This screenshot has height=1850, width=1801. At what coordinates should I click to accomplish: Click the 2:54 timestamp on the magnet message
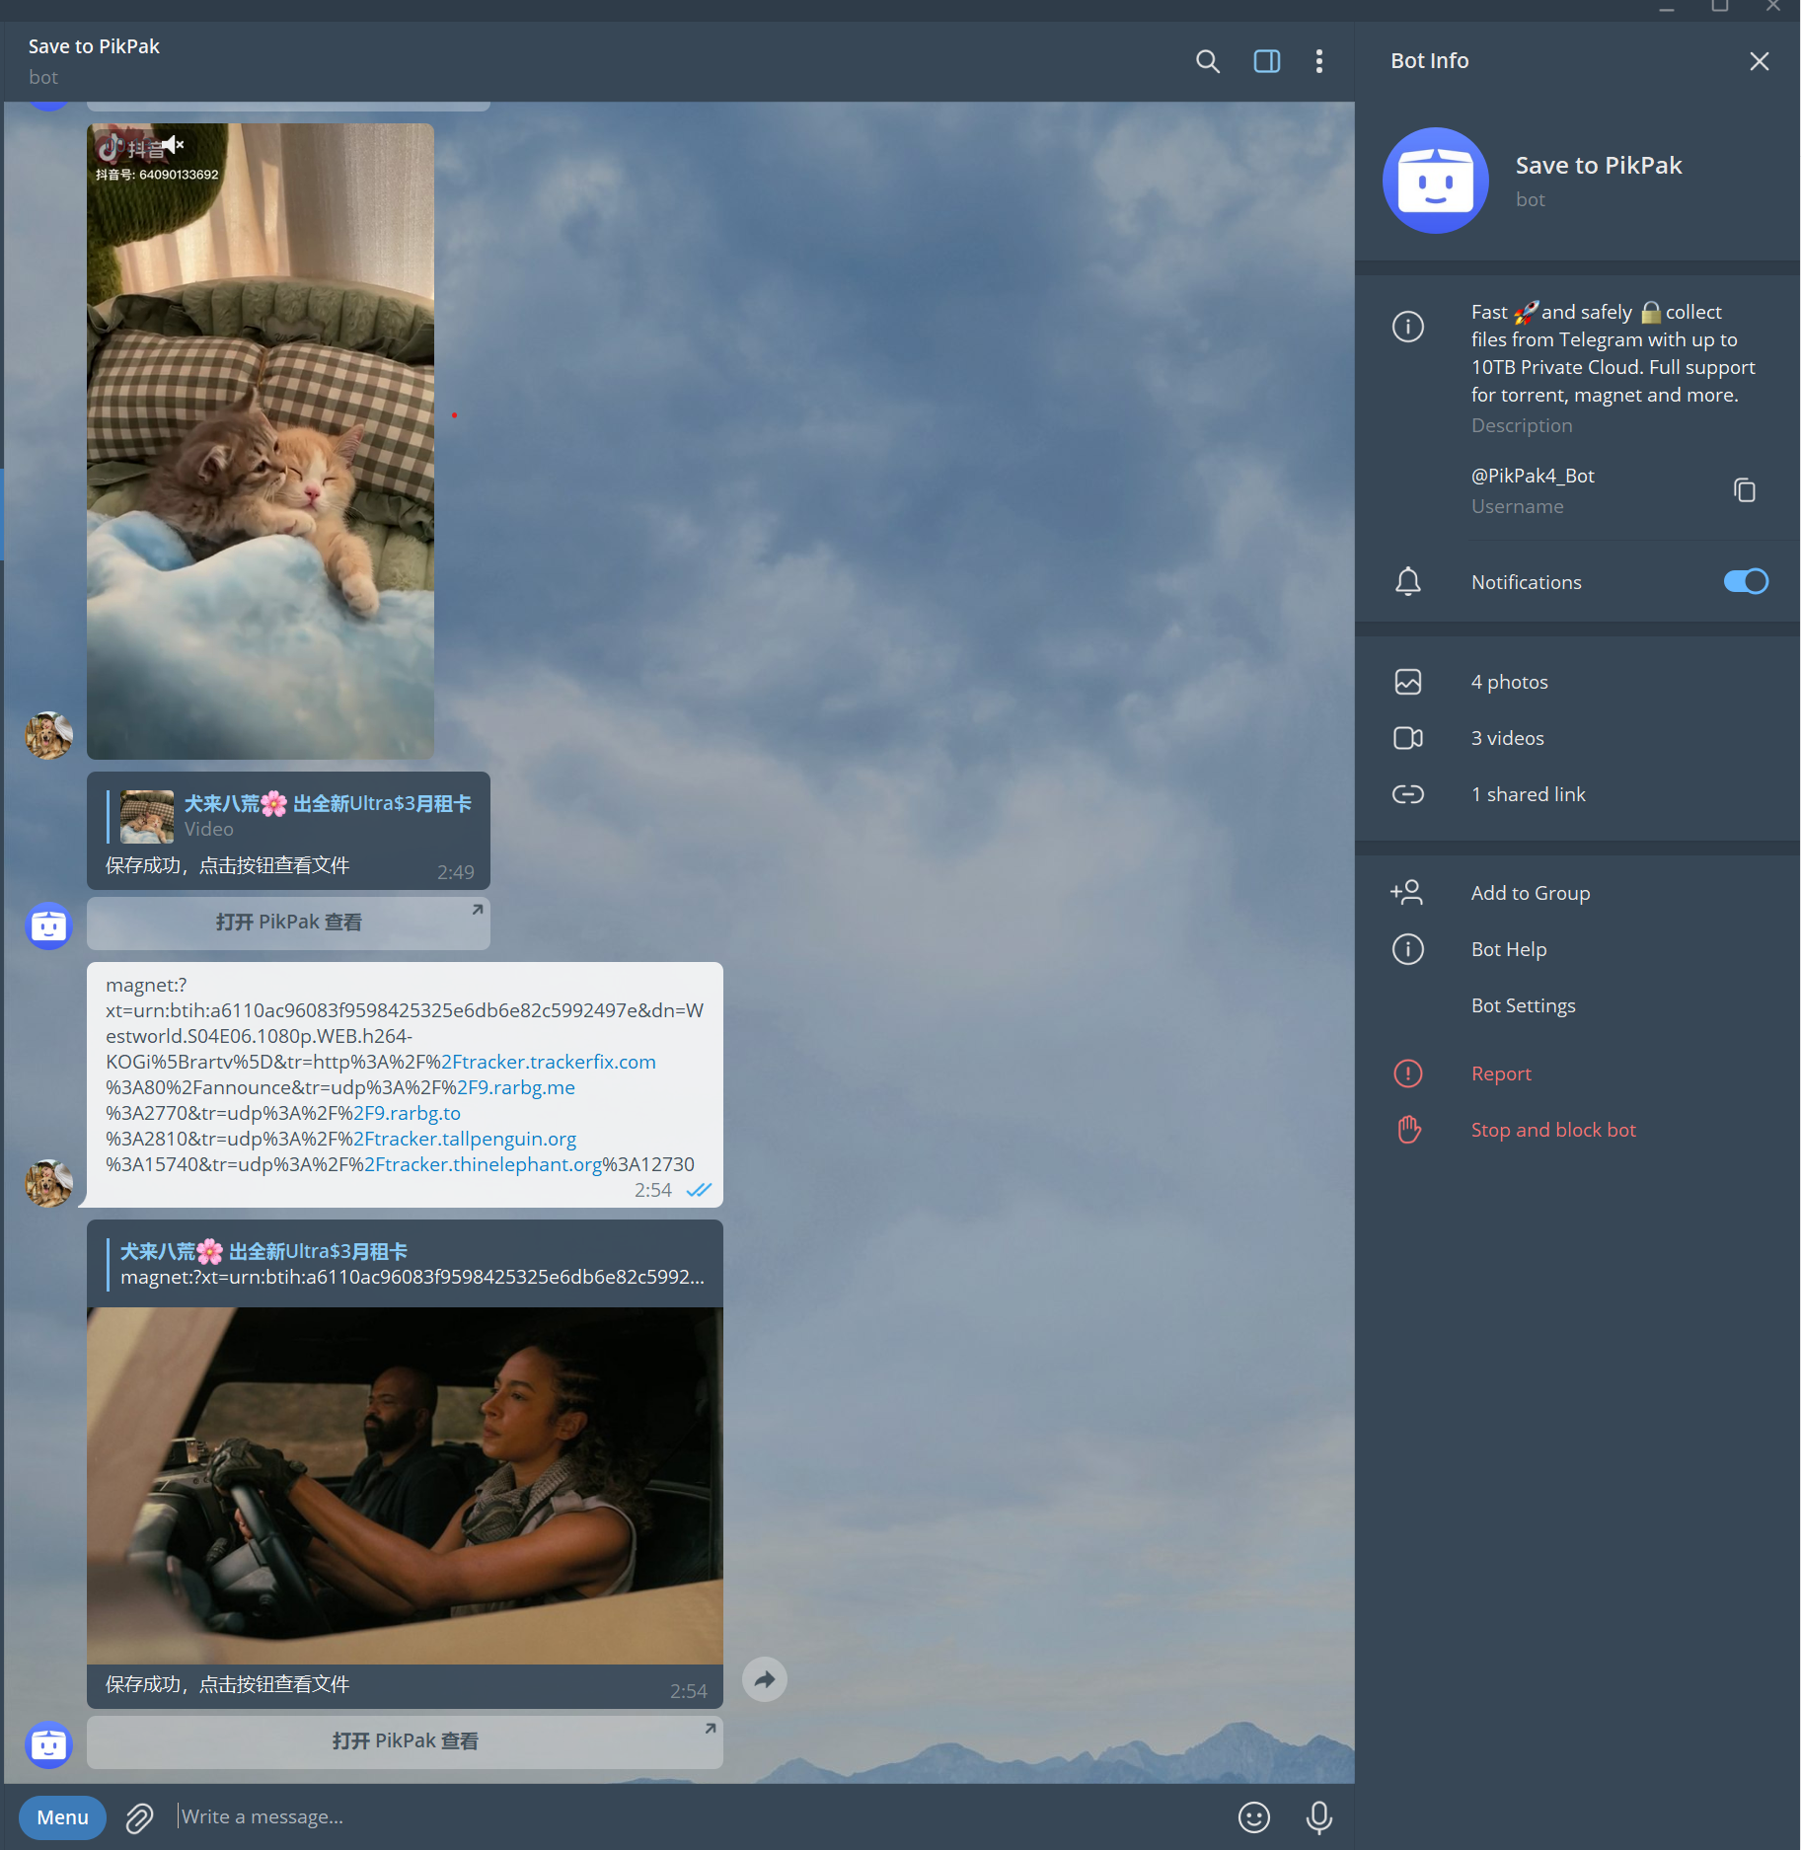pos(652,1190)
